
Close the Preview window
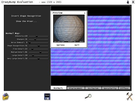coord(85,13)
